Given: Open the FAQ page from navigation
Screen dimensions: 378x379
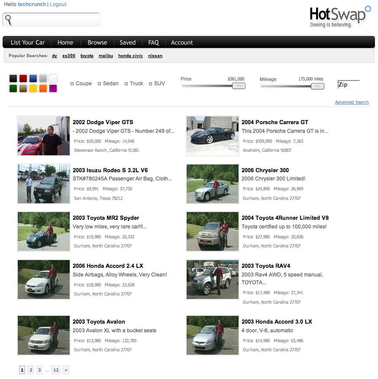Looking at the screenshot, I should (154, 42).
